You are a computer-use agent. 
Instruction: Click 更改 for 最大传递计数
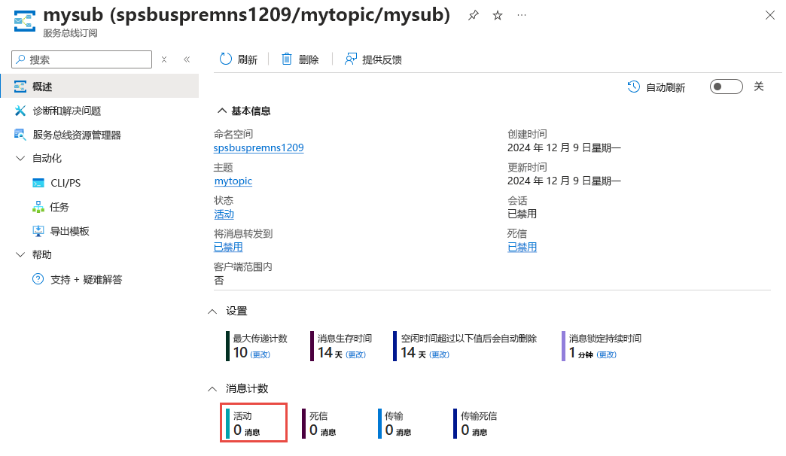pos(260,354)
